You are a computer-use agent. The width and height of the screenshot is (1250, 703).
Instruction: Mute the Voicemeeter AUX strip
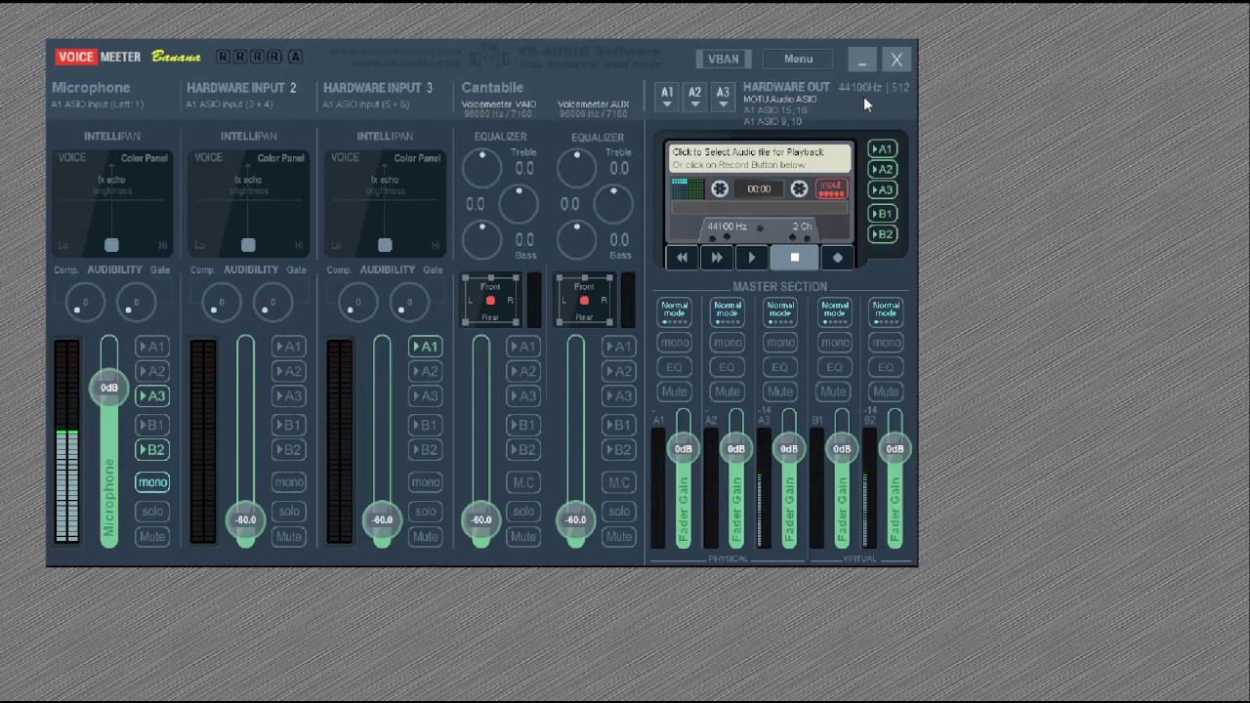point(619,536)
